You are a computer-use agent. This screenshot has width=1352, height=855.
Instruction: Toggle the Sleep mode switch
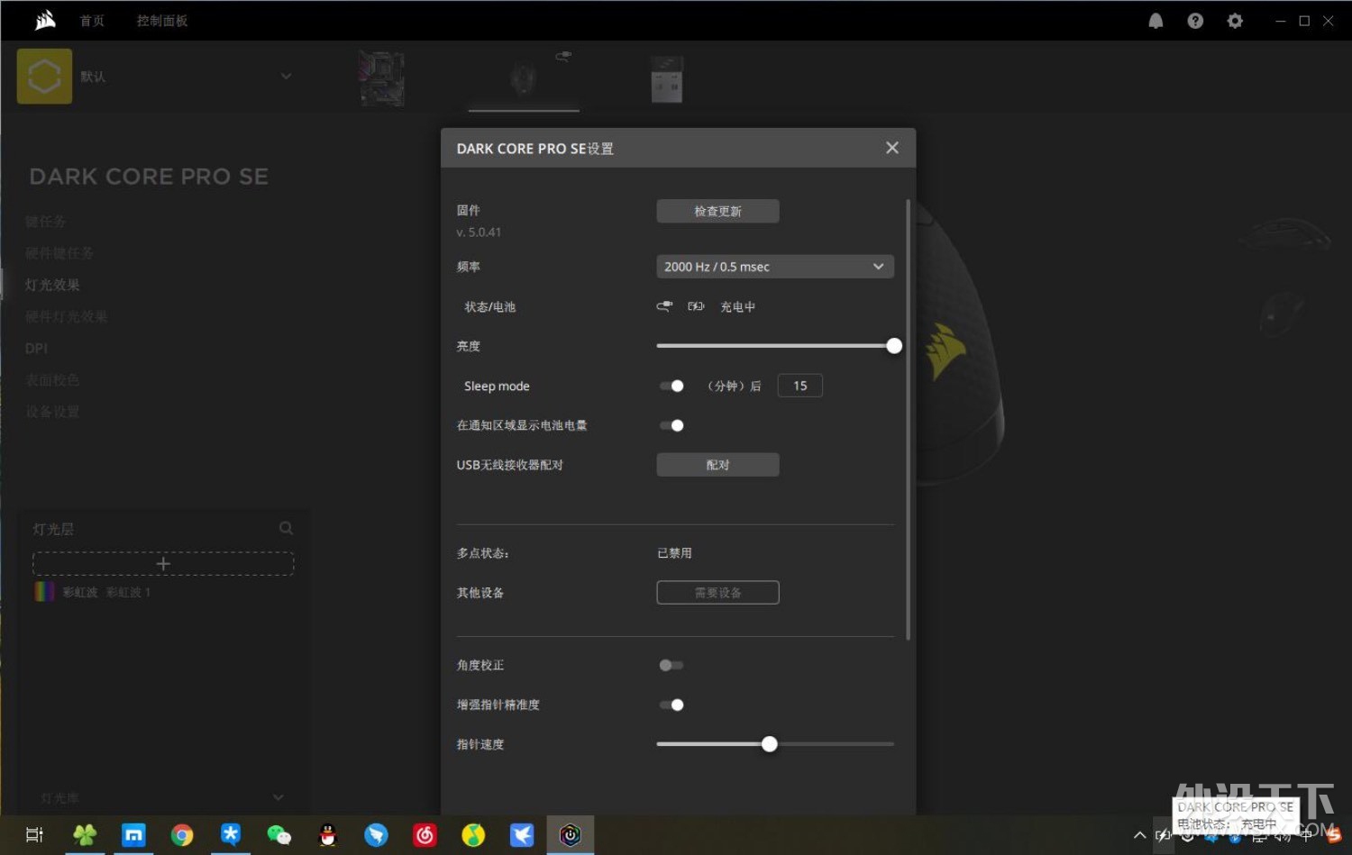click(671, 386)
